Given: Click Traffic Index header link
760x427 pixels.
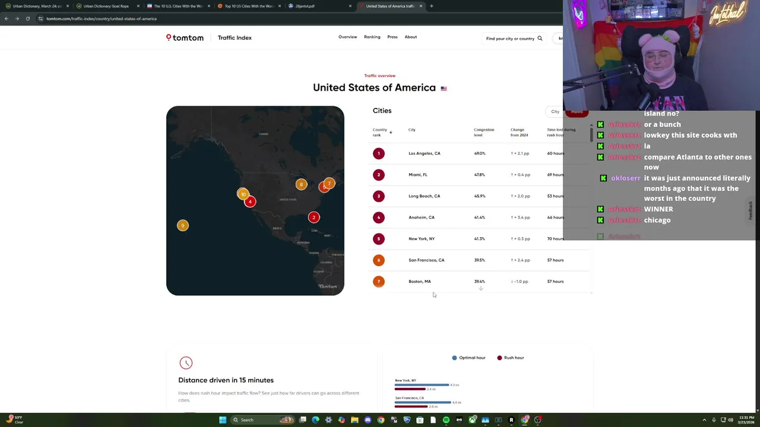Looking at the screenshot, I should click(x=235, y=38).
